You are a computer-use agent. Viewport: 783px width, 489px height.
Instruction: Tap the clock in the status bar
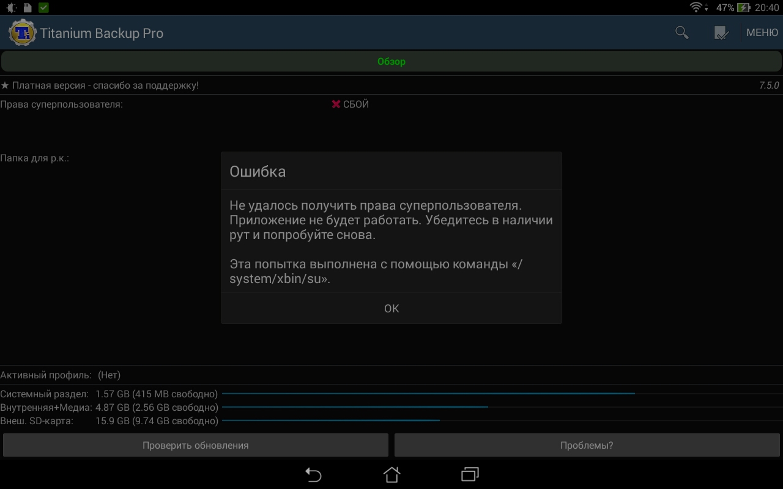pyautogui.click(x=766, y=8)
